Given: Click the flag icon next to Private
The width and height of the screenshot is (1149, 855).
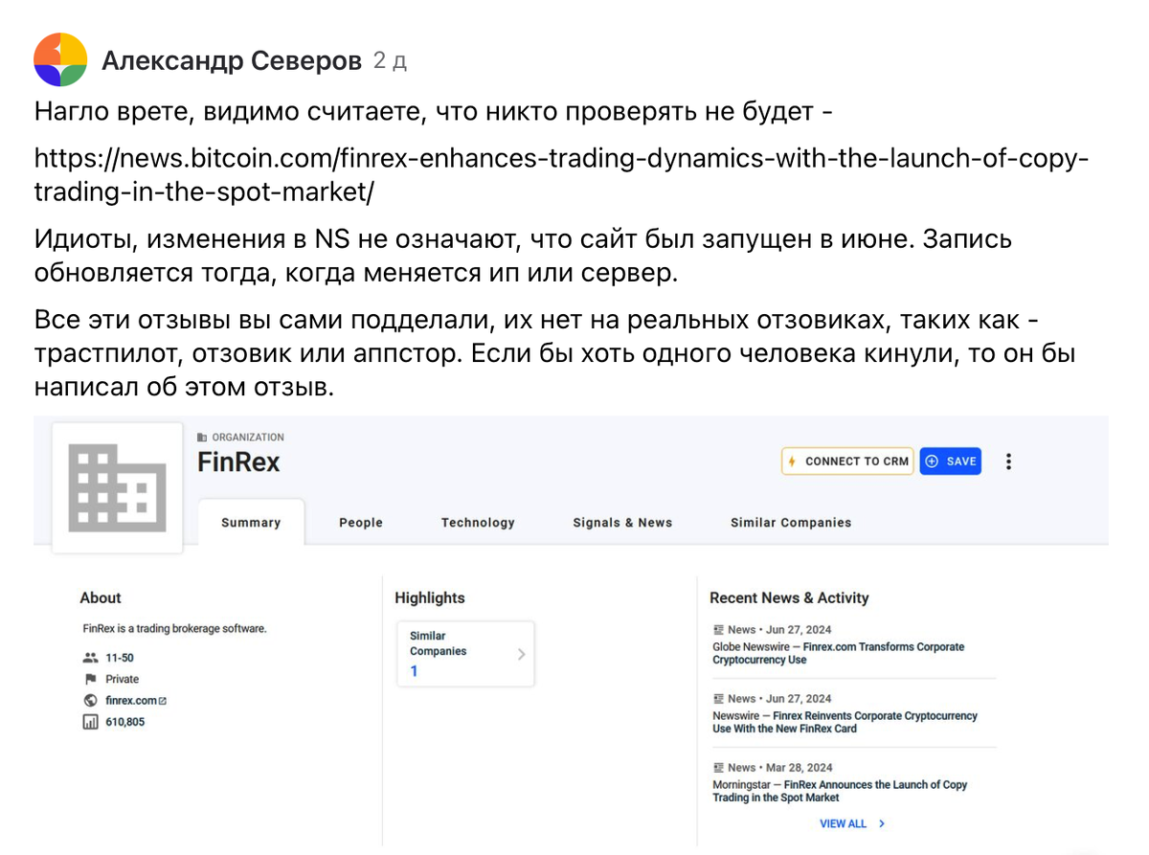Looking at the screenshot, I should coord(91,679).
